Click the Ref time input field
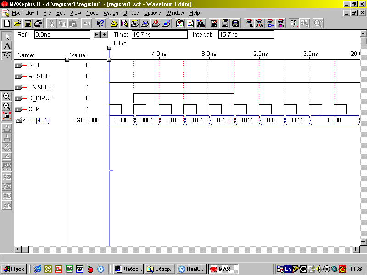The width and height of the screenshot is (367, 275). 62,34
